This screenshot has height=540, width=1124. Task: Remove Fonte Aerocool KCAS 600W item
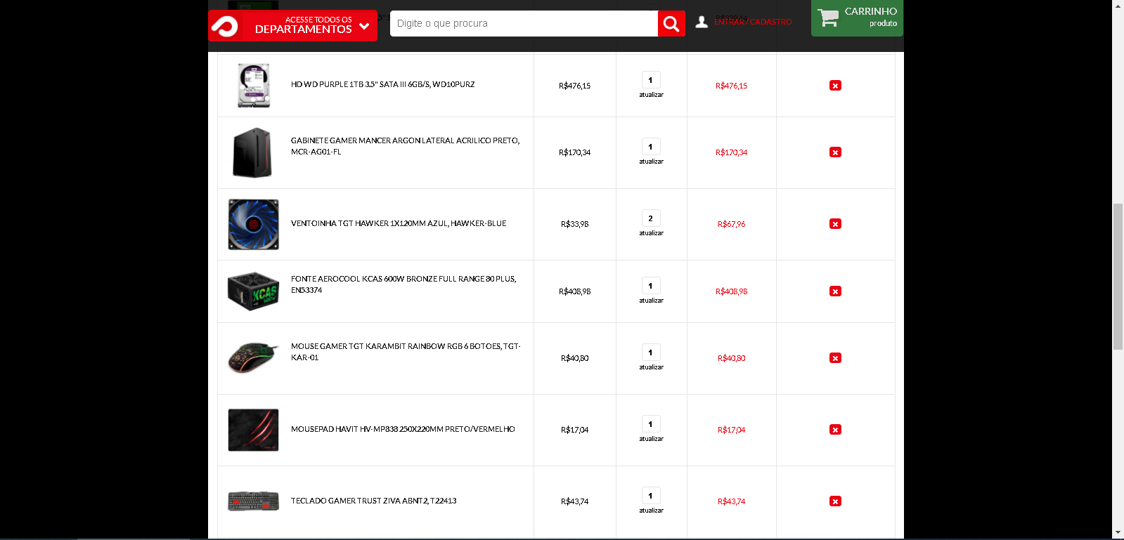835,291
